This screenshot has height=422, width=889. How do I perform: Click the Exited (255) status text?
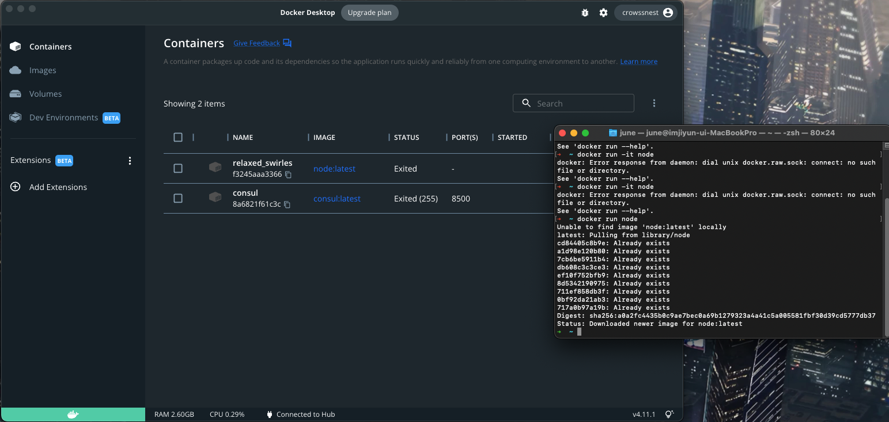tap(416, 199)
